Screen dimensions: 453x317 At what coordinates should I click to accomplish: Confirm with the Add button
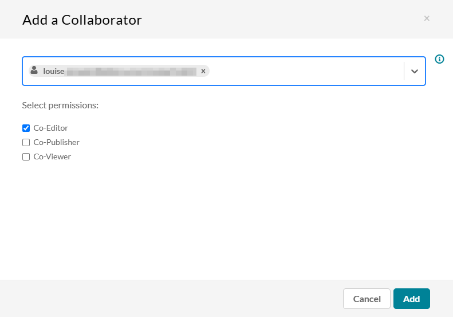[x=411, y=299]
